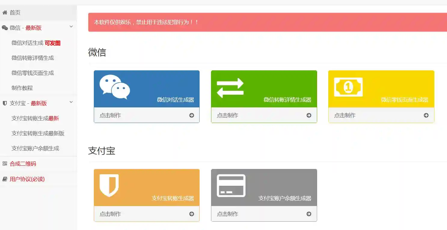Click the credit card icon on gray card
The width and height of the screenshot is (447, 230).
[x=231, y=186]
